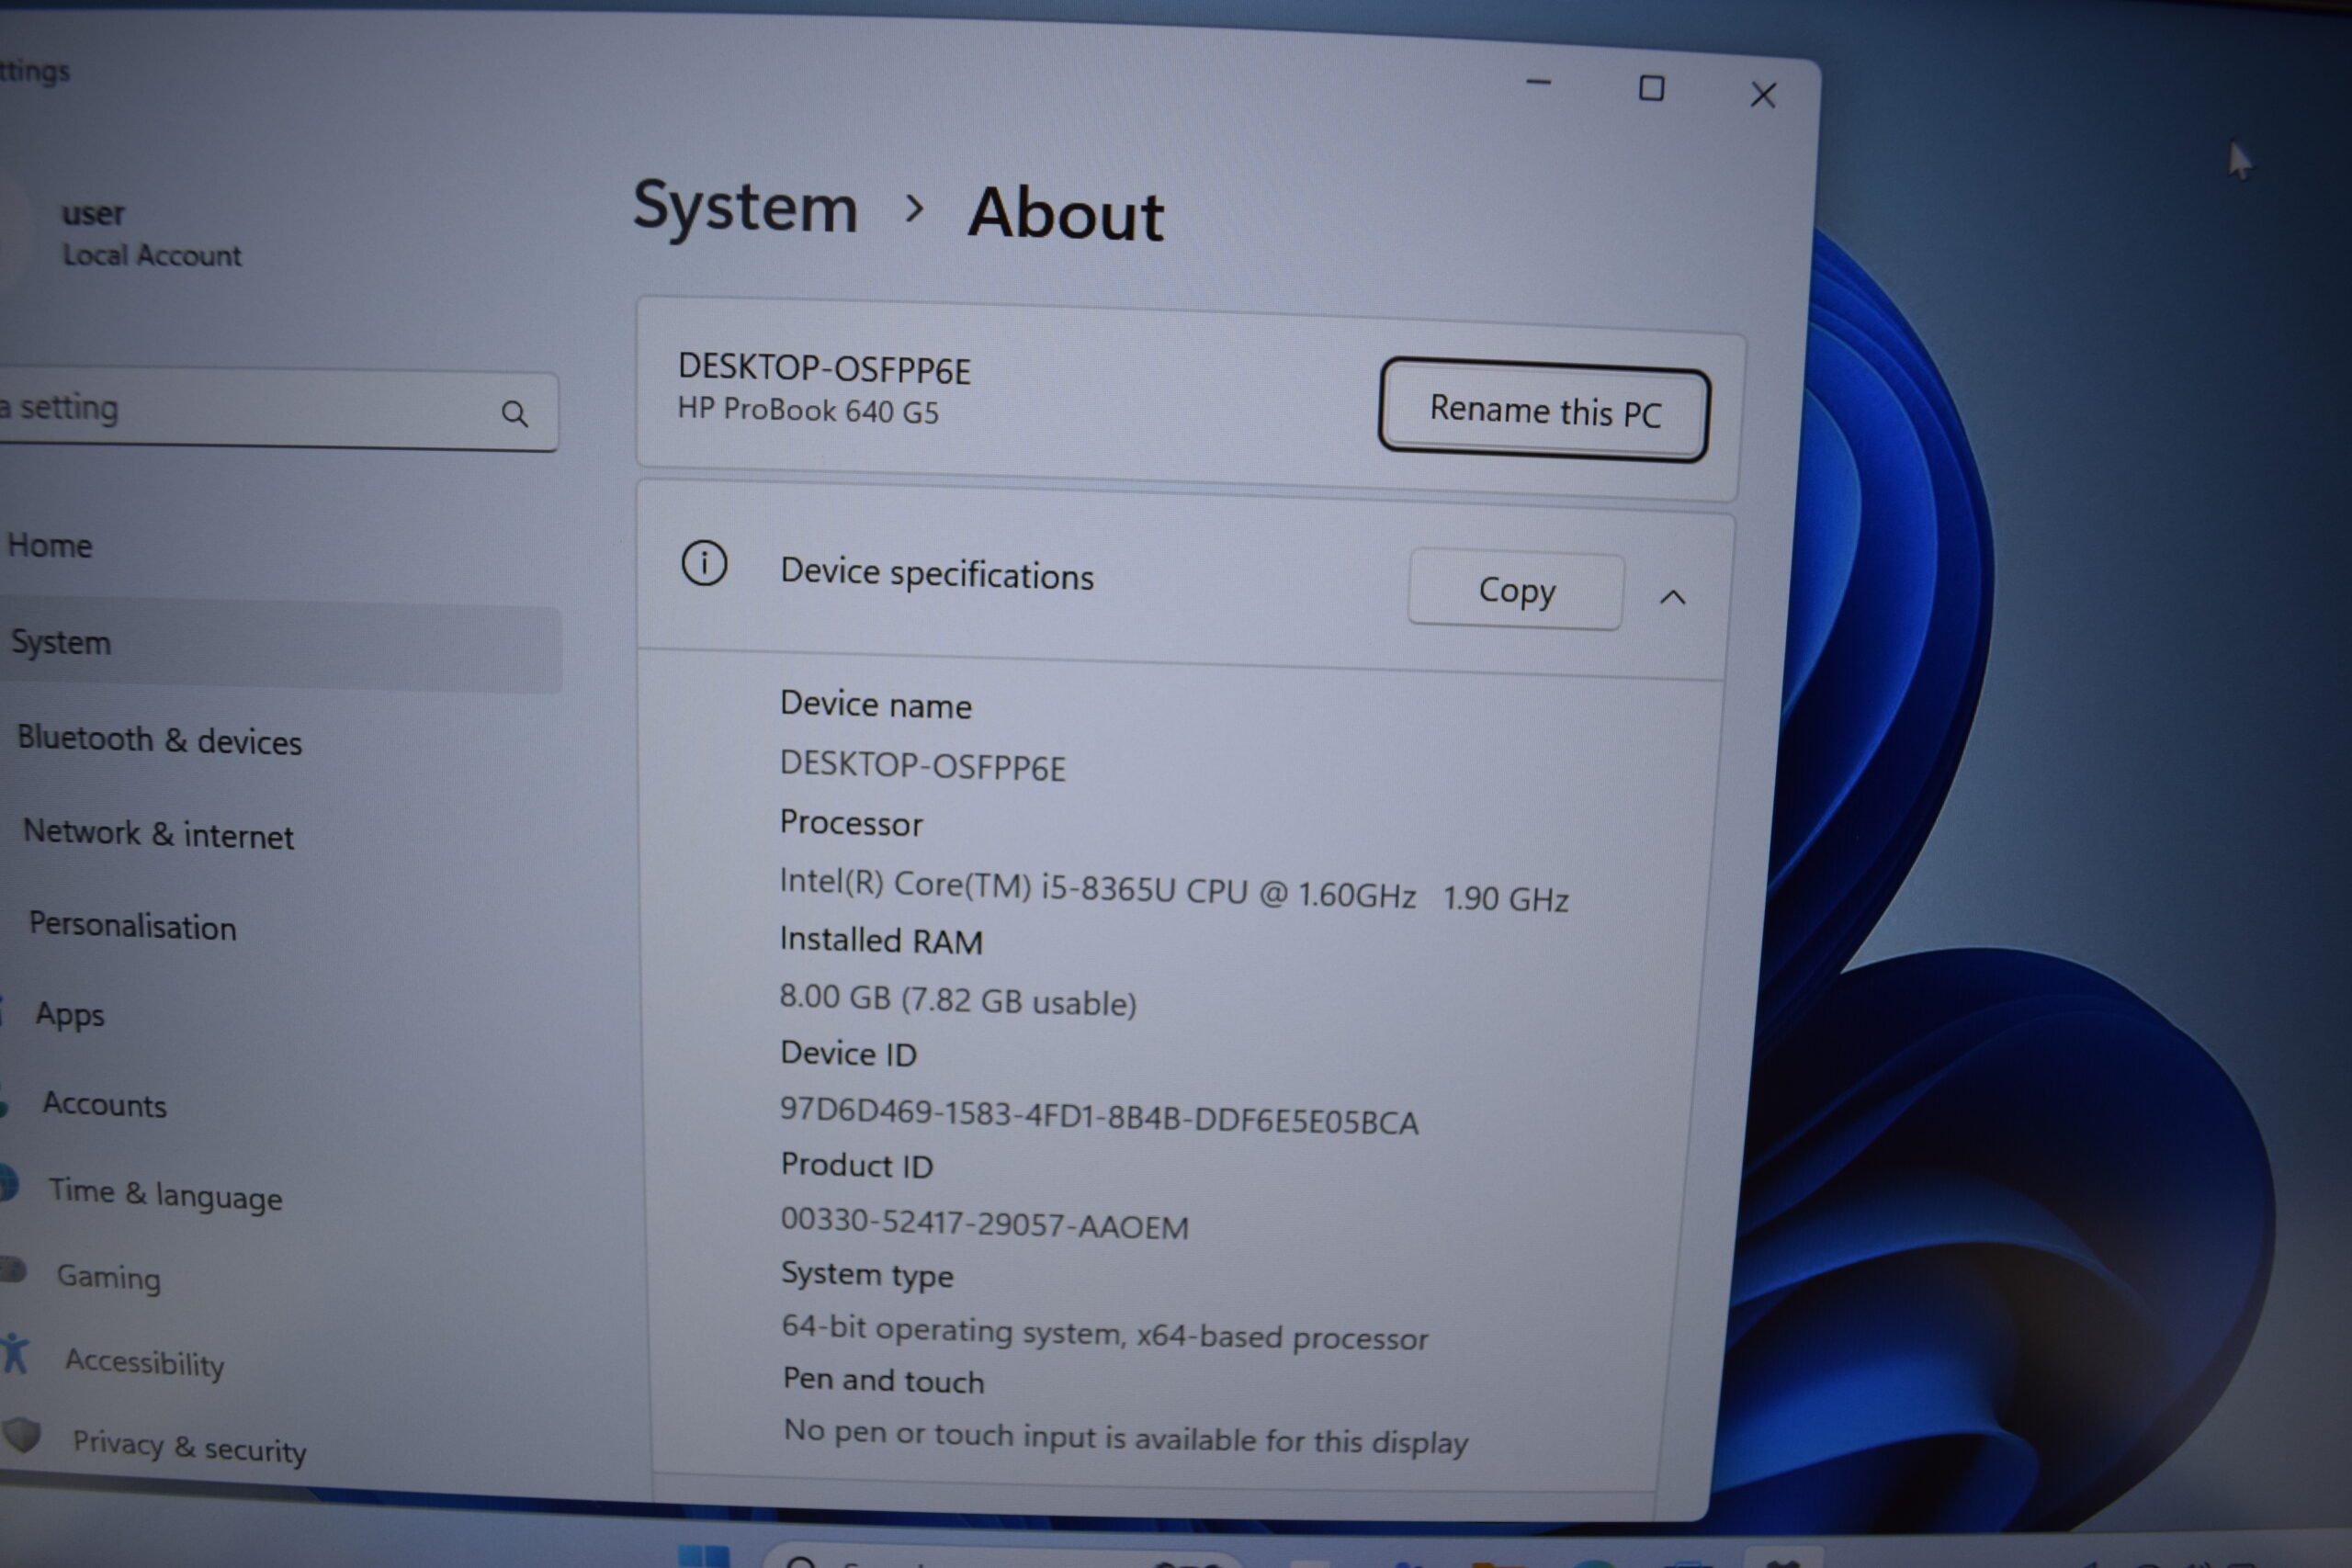
Task: Open Network & internet settings
Action: click(159, 833)
